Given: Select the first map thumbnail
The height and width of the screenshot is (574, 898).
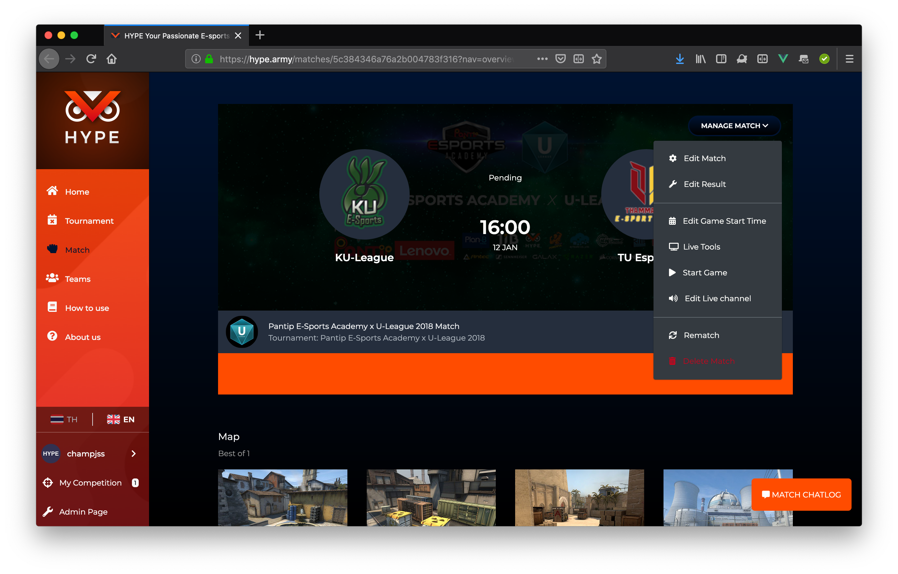Looking at the screenshot, I should [282, 497].
